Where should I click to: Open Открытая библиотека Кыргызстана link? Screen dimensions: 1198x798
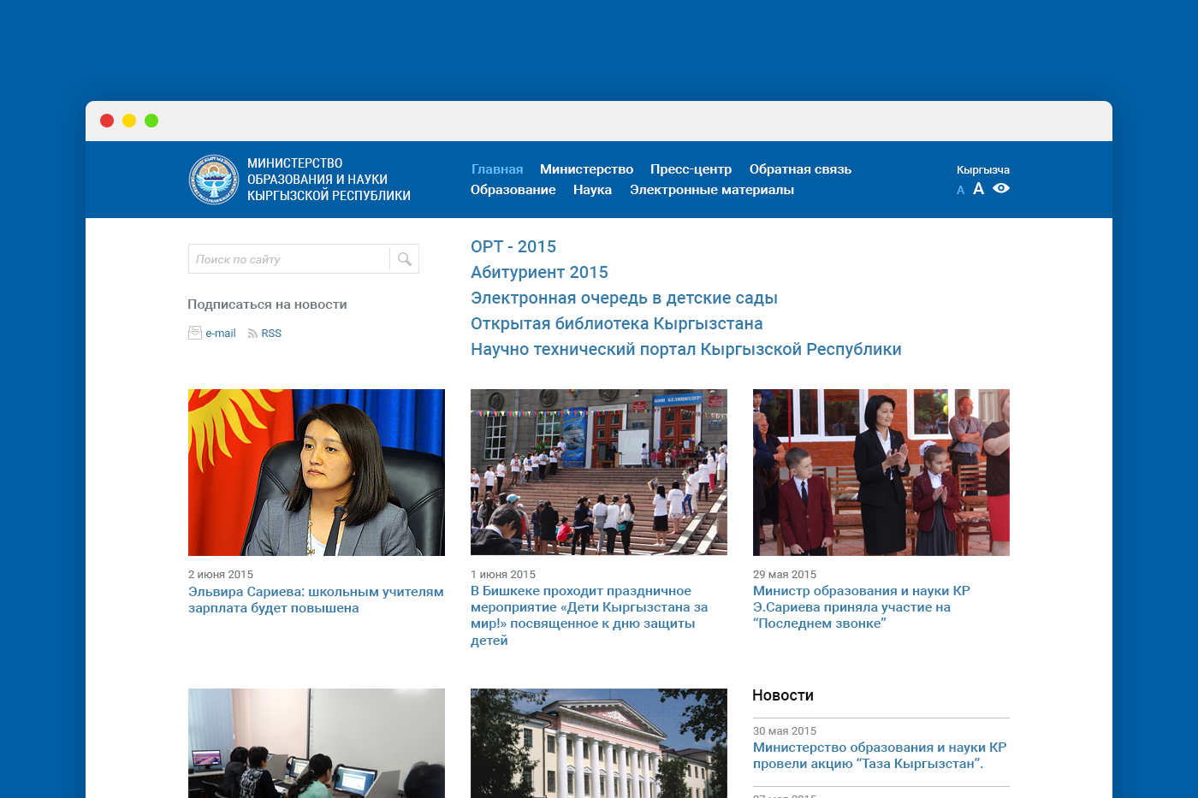click(616, 323)
